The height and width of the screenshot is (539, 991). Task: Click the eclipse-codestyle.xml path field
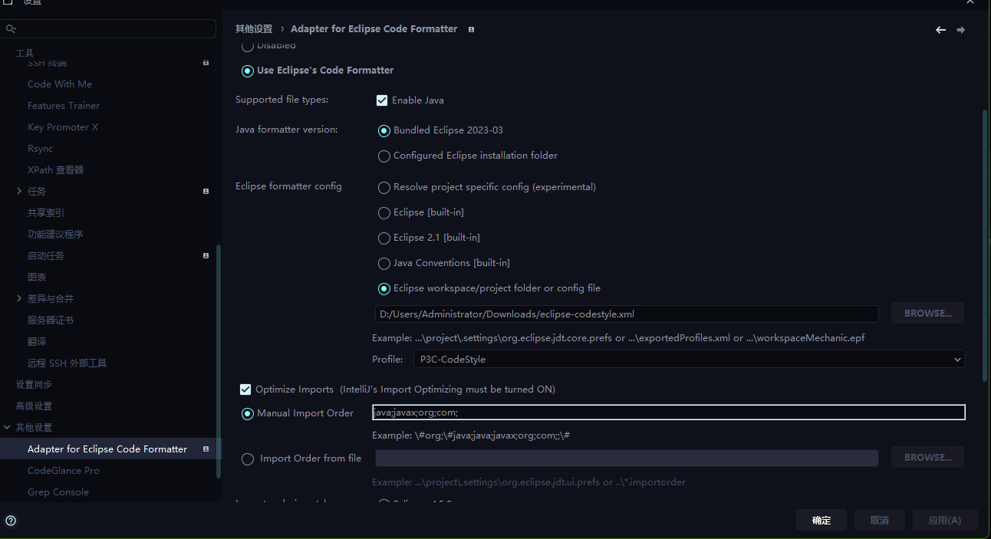(x=627, y=314)
